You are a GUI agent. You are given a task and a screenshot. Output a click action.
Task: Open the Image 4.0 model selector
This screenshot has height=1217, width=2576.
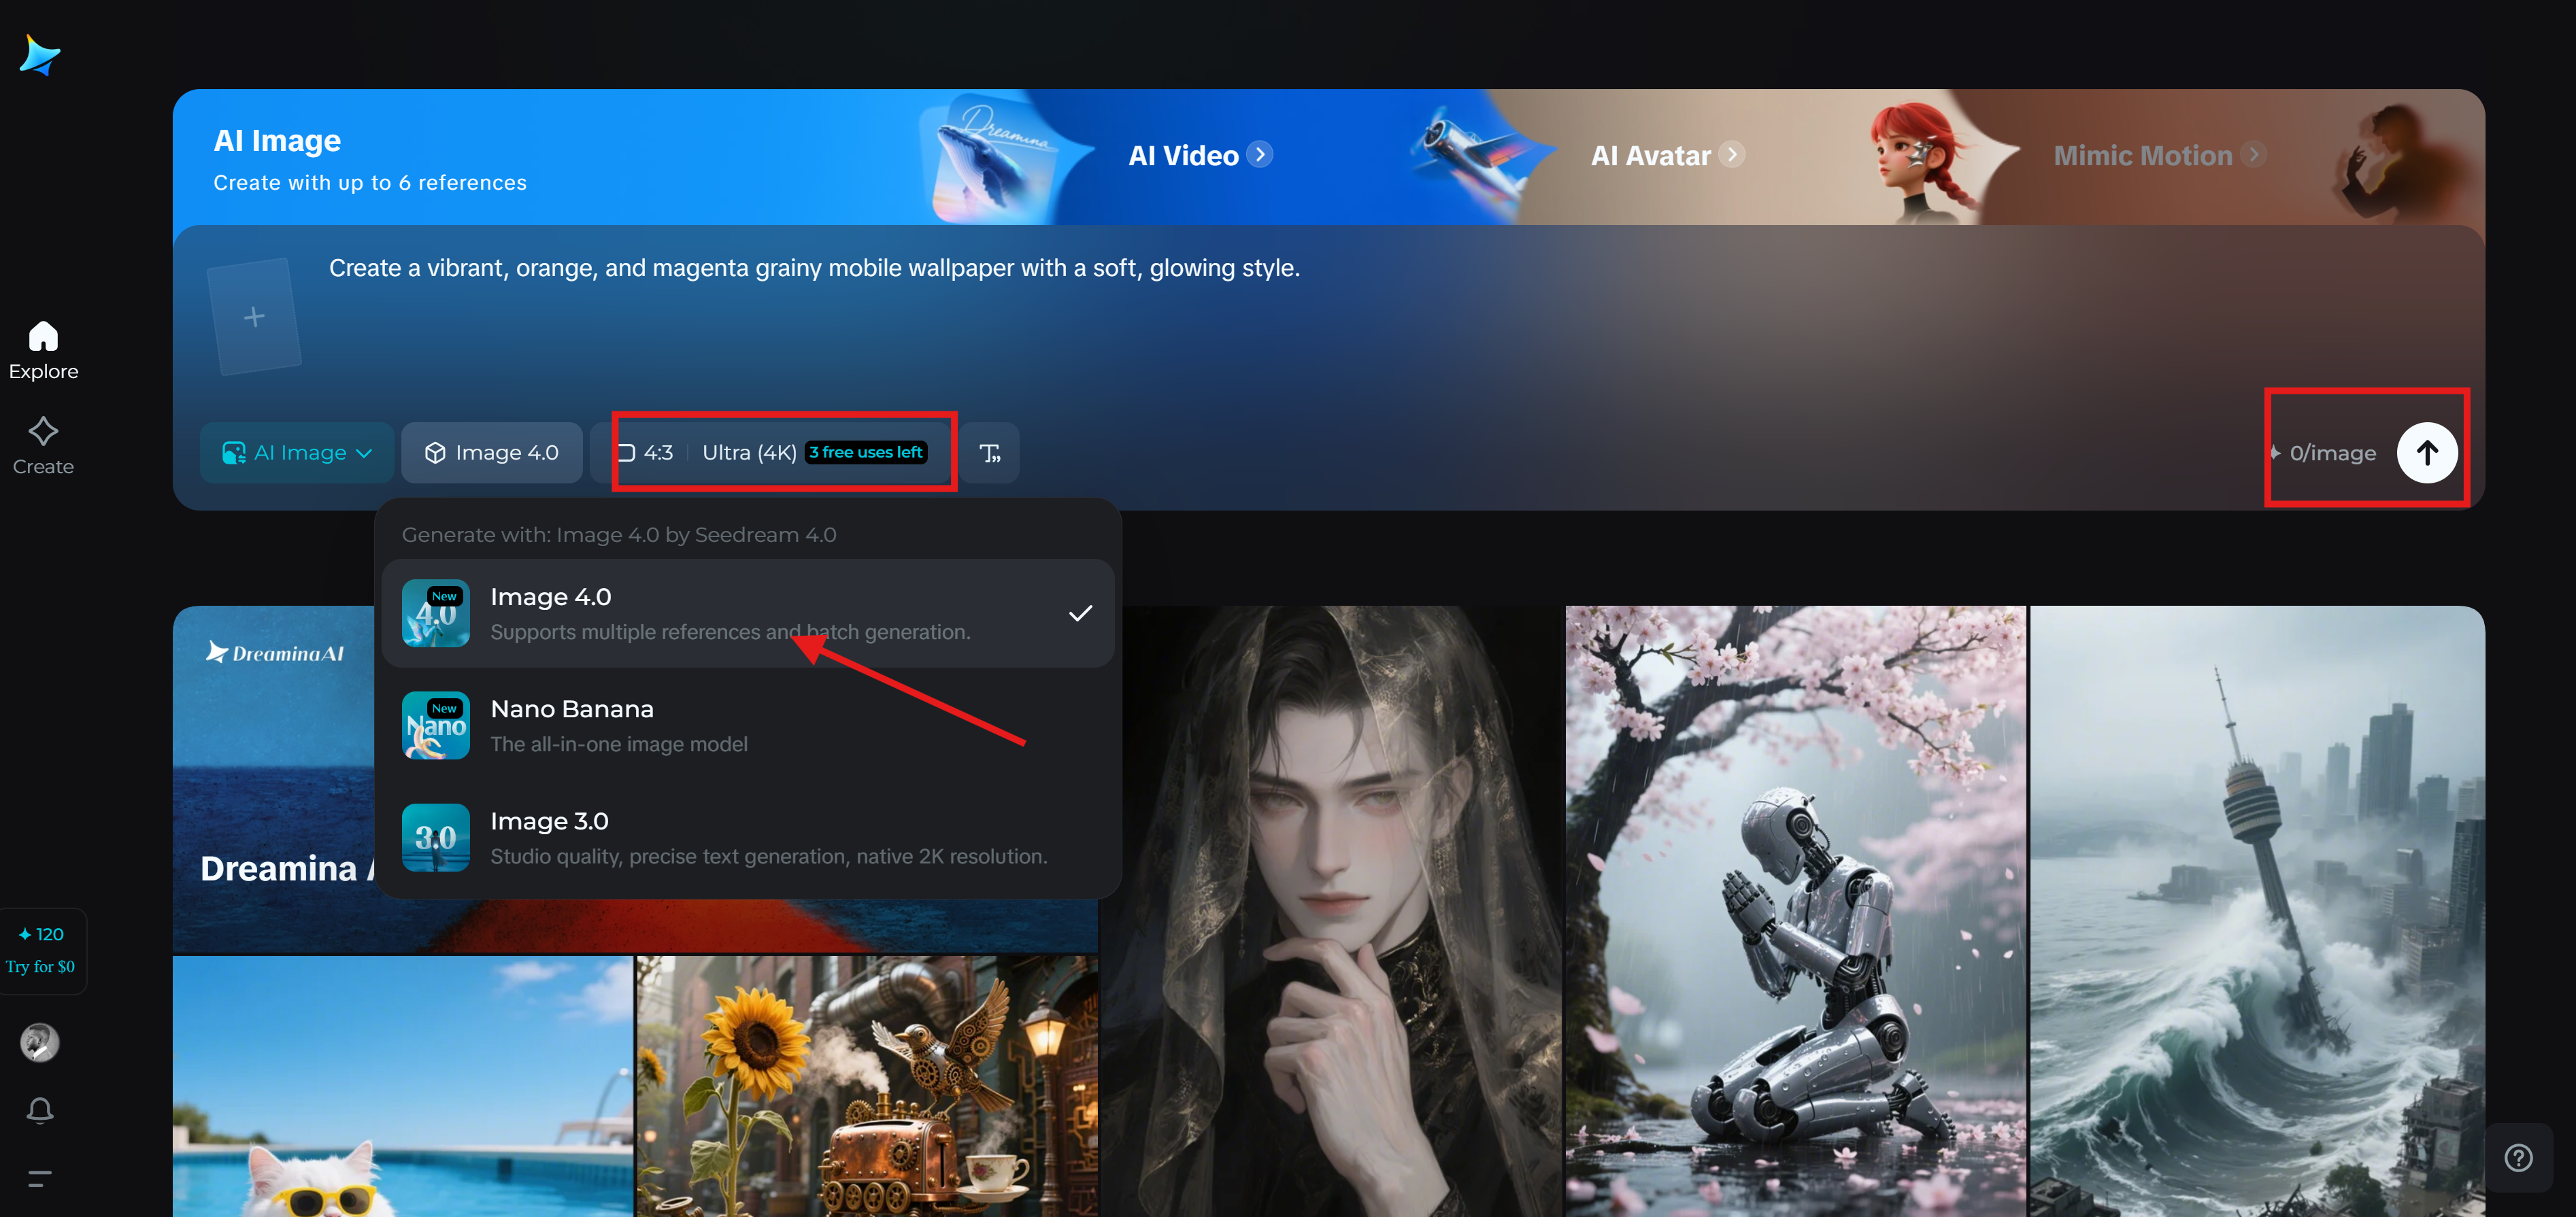click(492, 453)
